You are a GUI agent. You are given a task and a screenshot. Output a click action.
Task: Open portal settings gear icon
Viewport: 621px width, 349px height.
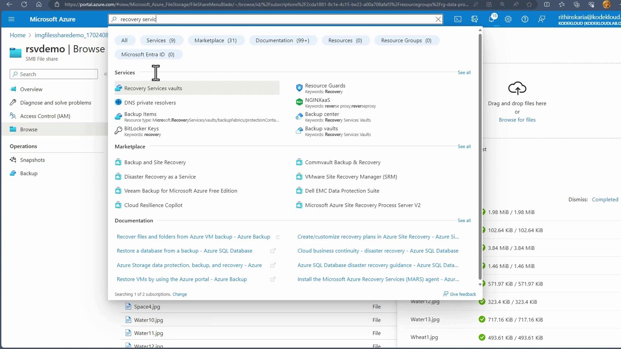[x=508, y=19]
